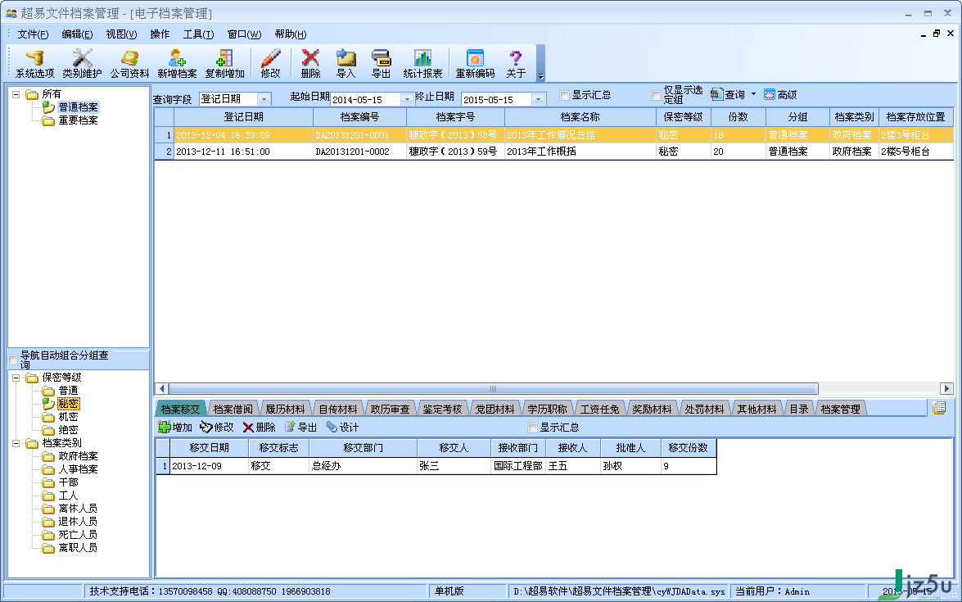Viewport: 962px width, 602px height.
Task: Sort by 档案编号 column header
Action: coord(359,116)
